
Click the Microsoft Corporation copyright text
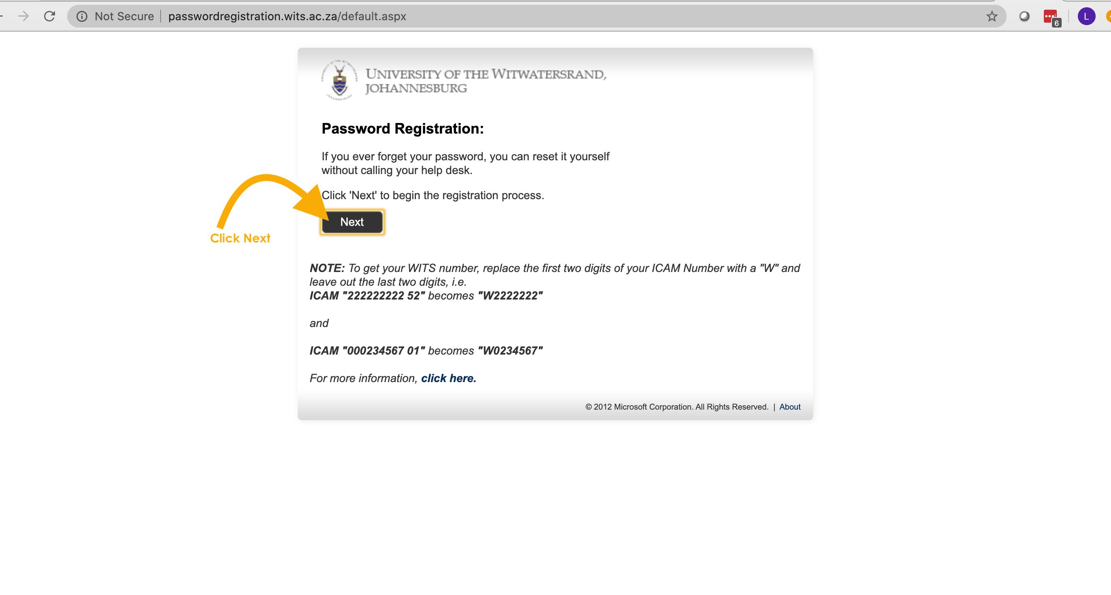pos(677,407)
